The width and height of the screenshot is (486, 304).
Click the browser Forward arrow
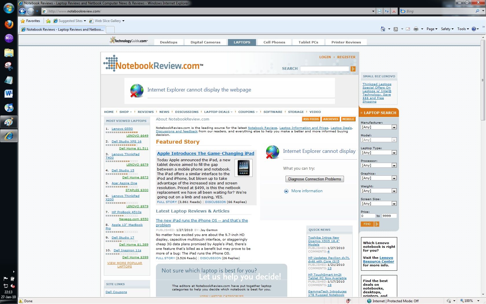click(x=31, y=11)
